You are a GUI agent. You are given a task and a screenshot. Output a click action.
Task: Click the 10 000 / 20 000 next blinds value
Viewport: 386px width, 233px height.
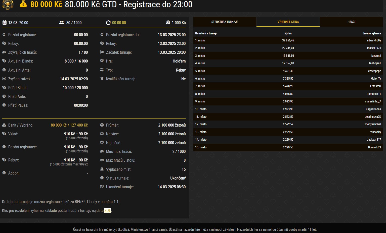(75, 88)
